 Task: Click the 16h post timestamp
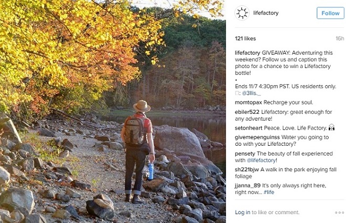340,39
